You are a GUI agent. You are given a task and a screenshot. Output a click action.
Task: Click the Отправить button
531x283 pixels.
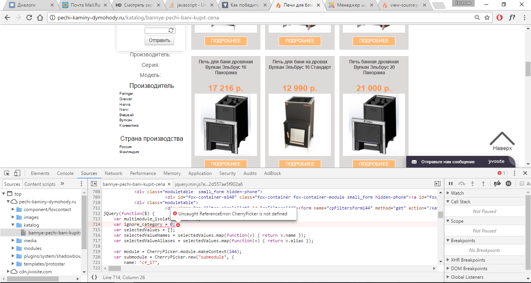point(159,40)
